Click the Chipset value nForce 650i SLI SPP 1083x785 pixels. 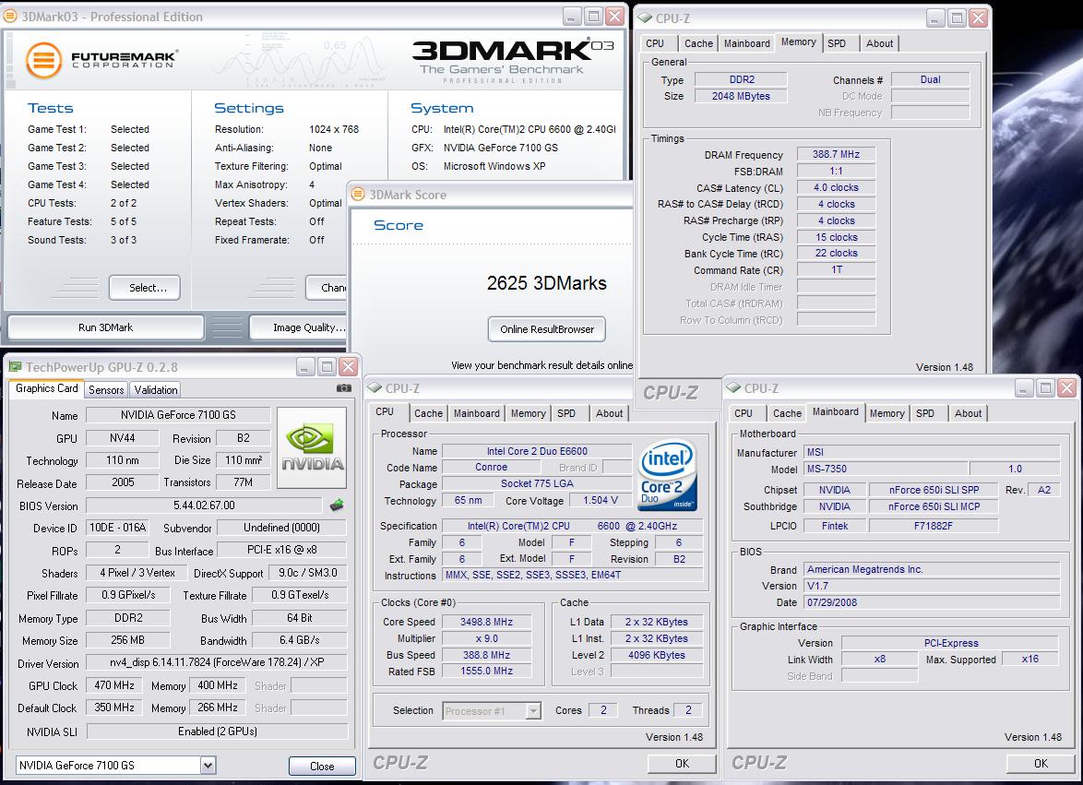coord(934,490)
